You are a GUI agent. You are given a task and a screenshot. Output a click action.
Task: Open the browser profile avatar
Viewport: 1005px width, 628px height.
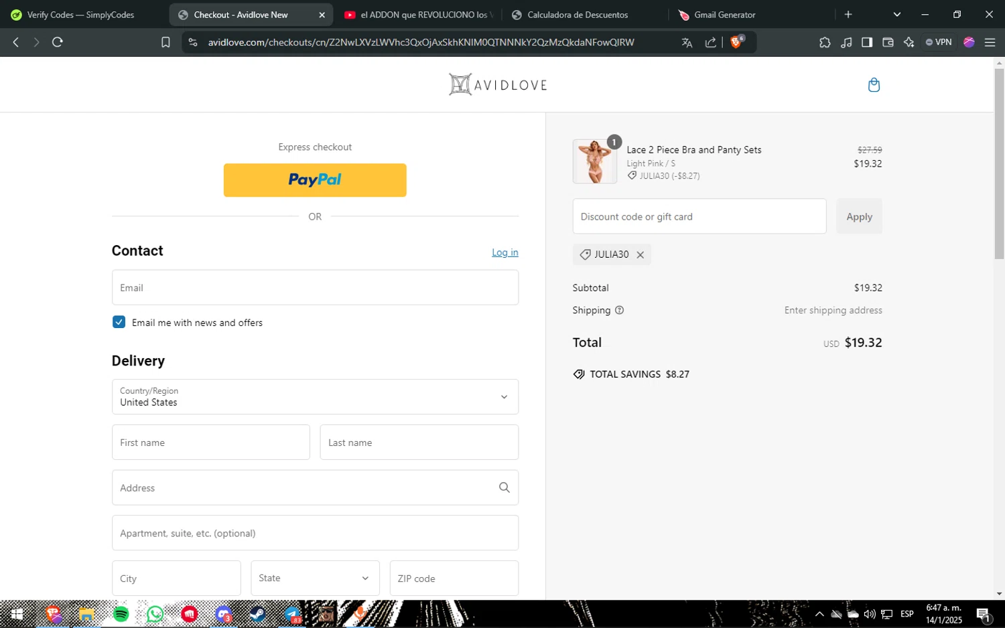tap(969, 42)
